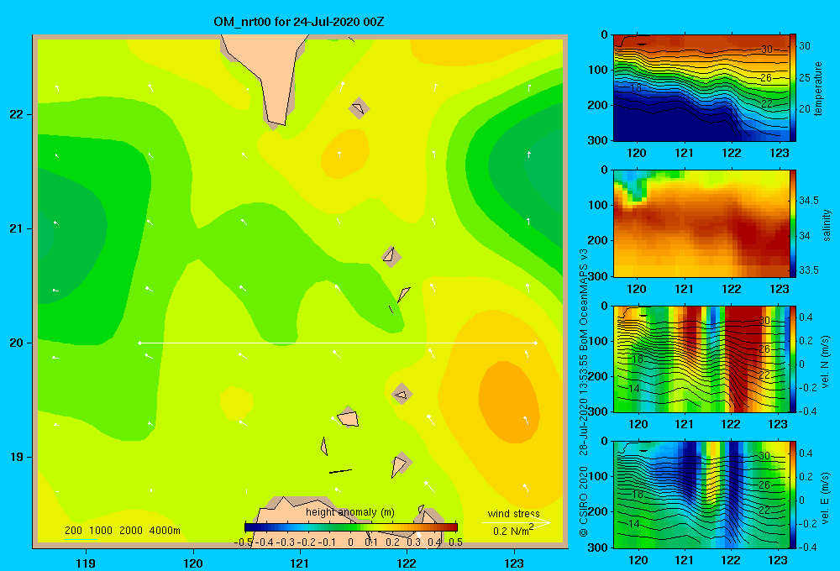840x571 pixels.
Task: Open the northward velocity section panel
Action: 701,359
